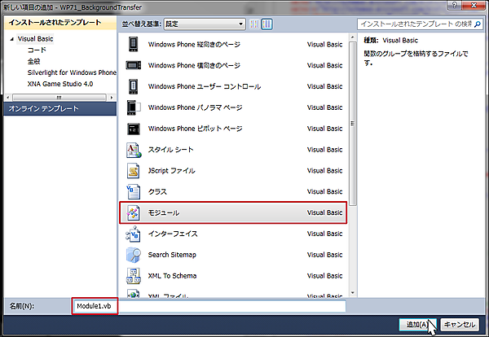489x337 pixels.
Task: Click the Windows Phone pivot page icon
Action: 134,129
